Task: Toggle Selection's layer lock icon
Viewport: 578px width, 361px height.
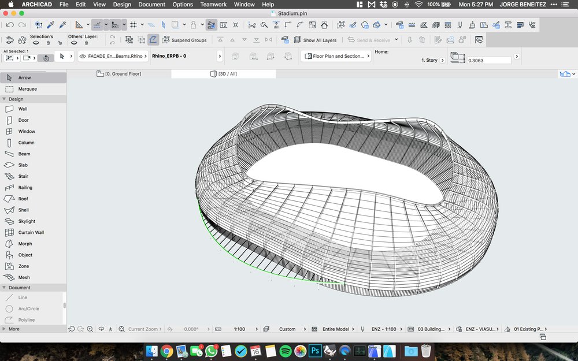Action: click(49, 43)
